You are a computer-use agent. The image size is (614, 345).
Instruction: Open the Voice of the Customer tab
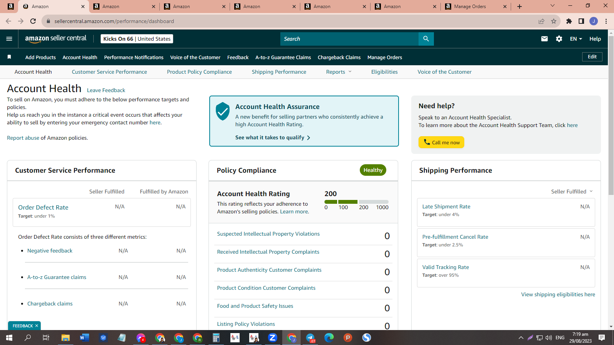click(x=445, y=72)
